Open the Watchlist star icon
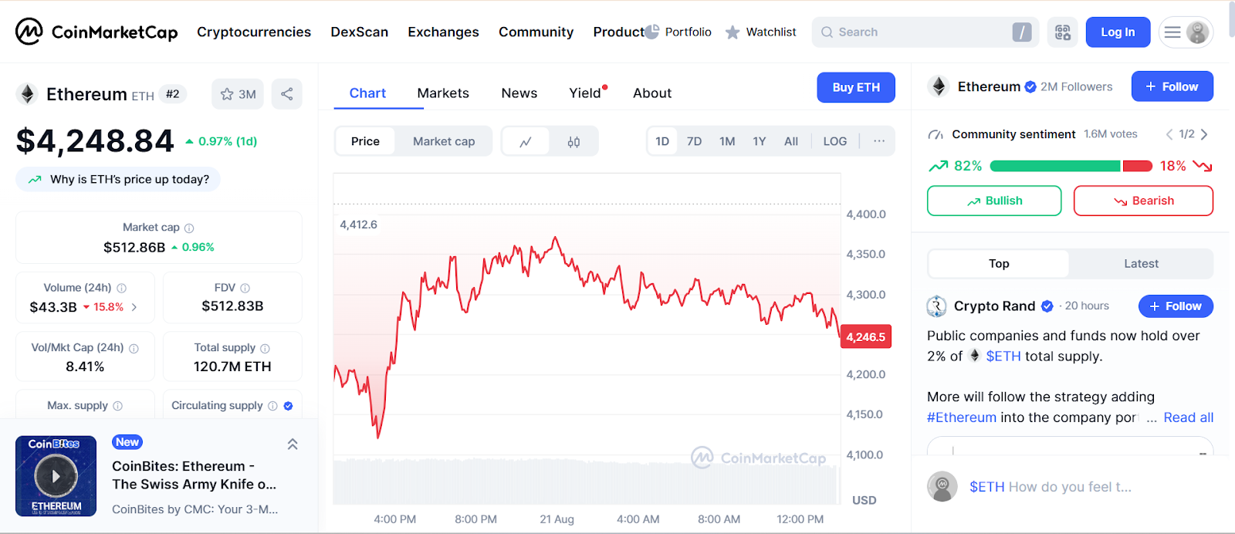Screen dimensions: 1235x534 pos(733,32)
